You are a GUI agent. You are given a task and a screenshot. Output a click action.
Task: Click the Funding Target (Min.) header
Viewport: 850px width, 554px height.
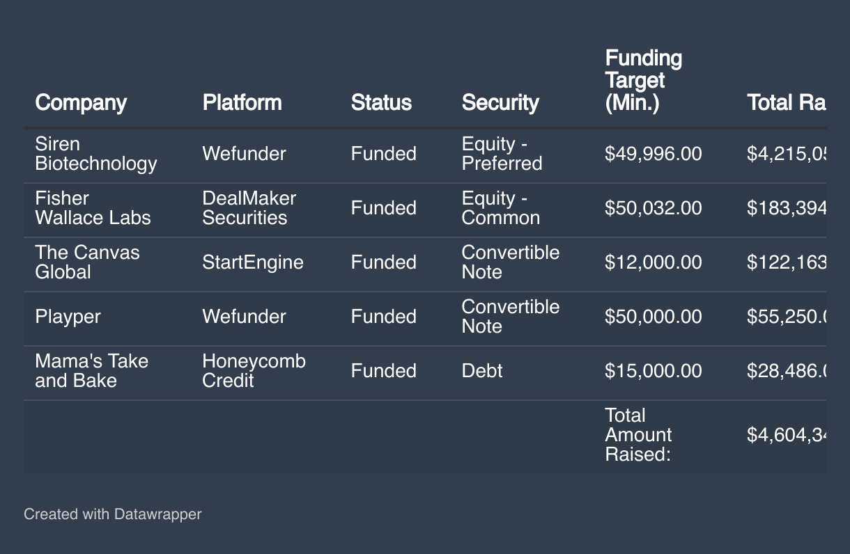[x=643, y=81]
